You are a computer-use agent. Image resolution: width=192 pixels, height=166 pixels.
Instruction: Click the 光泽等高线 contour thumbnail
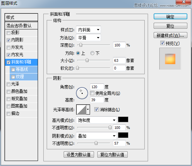pyautogui.click(x=81, y=110)
